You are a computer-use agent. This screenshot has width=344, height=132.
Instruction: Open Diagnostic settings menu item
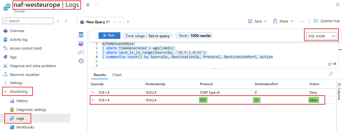pyautogui.click(x=31, y=110)
